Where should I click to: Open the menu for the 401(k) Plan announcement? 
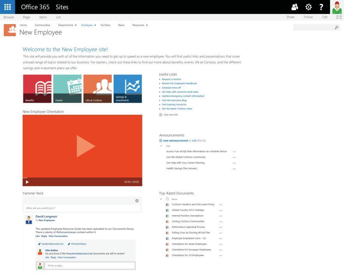234,152
